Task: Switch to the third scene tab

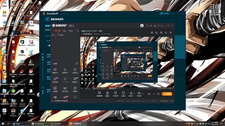Action: [71, 31]
